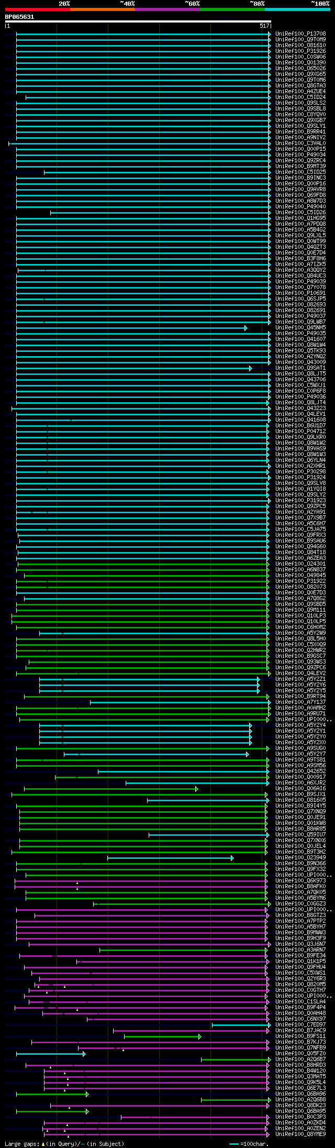This screenshot has width=335, height=1148.
Task: Open hit UniRef100_C0SW06
Action: tap(300, 57)
